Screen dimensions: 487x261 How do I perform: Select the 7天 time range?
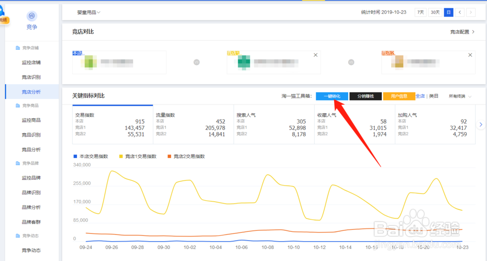[x=421, y=13]
